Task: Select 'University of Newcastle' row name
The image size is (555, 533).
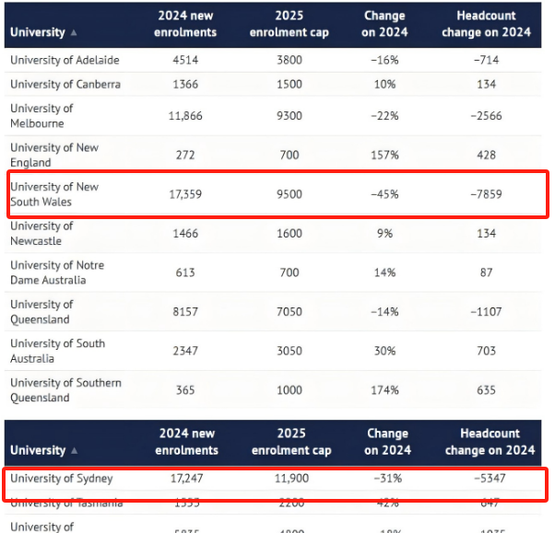Action: click(x=41, y=234)
